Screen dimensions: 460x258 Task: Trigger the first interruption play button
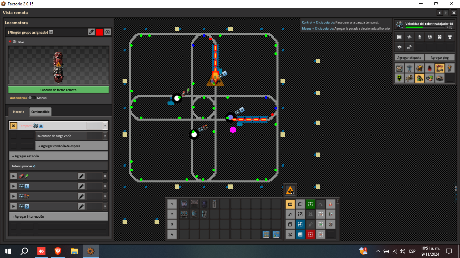pos(13,176)
